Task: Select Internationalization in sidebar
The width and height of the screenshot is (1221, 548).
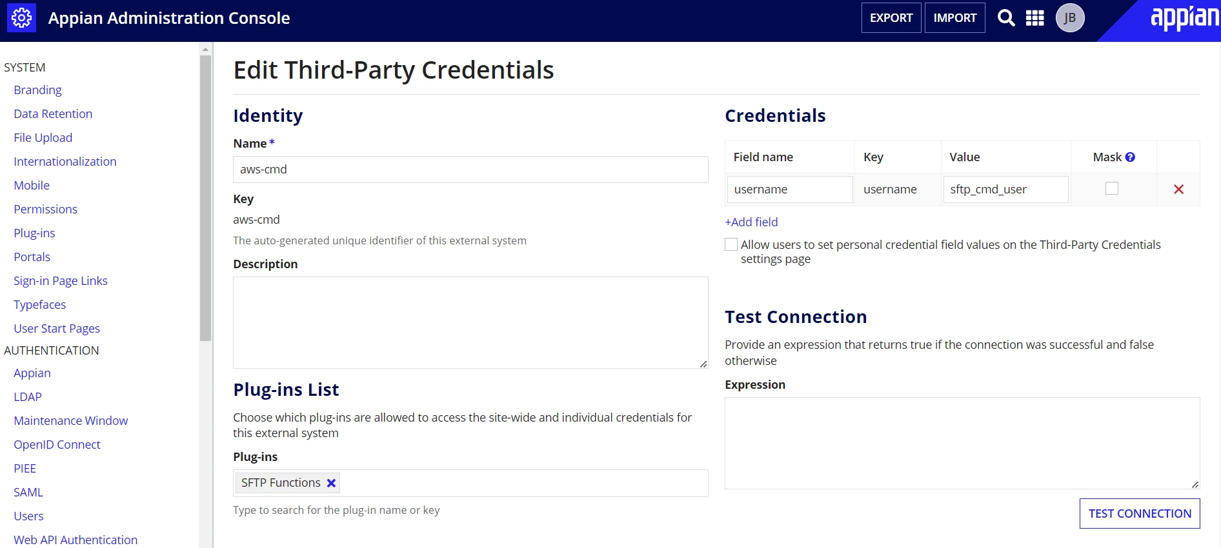Action: (x=65, y=162)
